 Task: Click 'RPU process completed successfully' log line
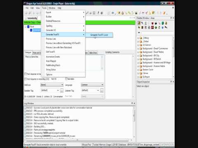(x=48, y=111)
